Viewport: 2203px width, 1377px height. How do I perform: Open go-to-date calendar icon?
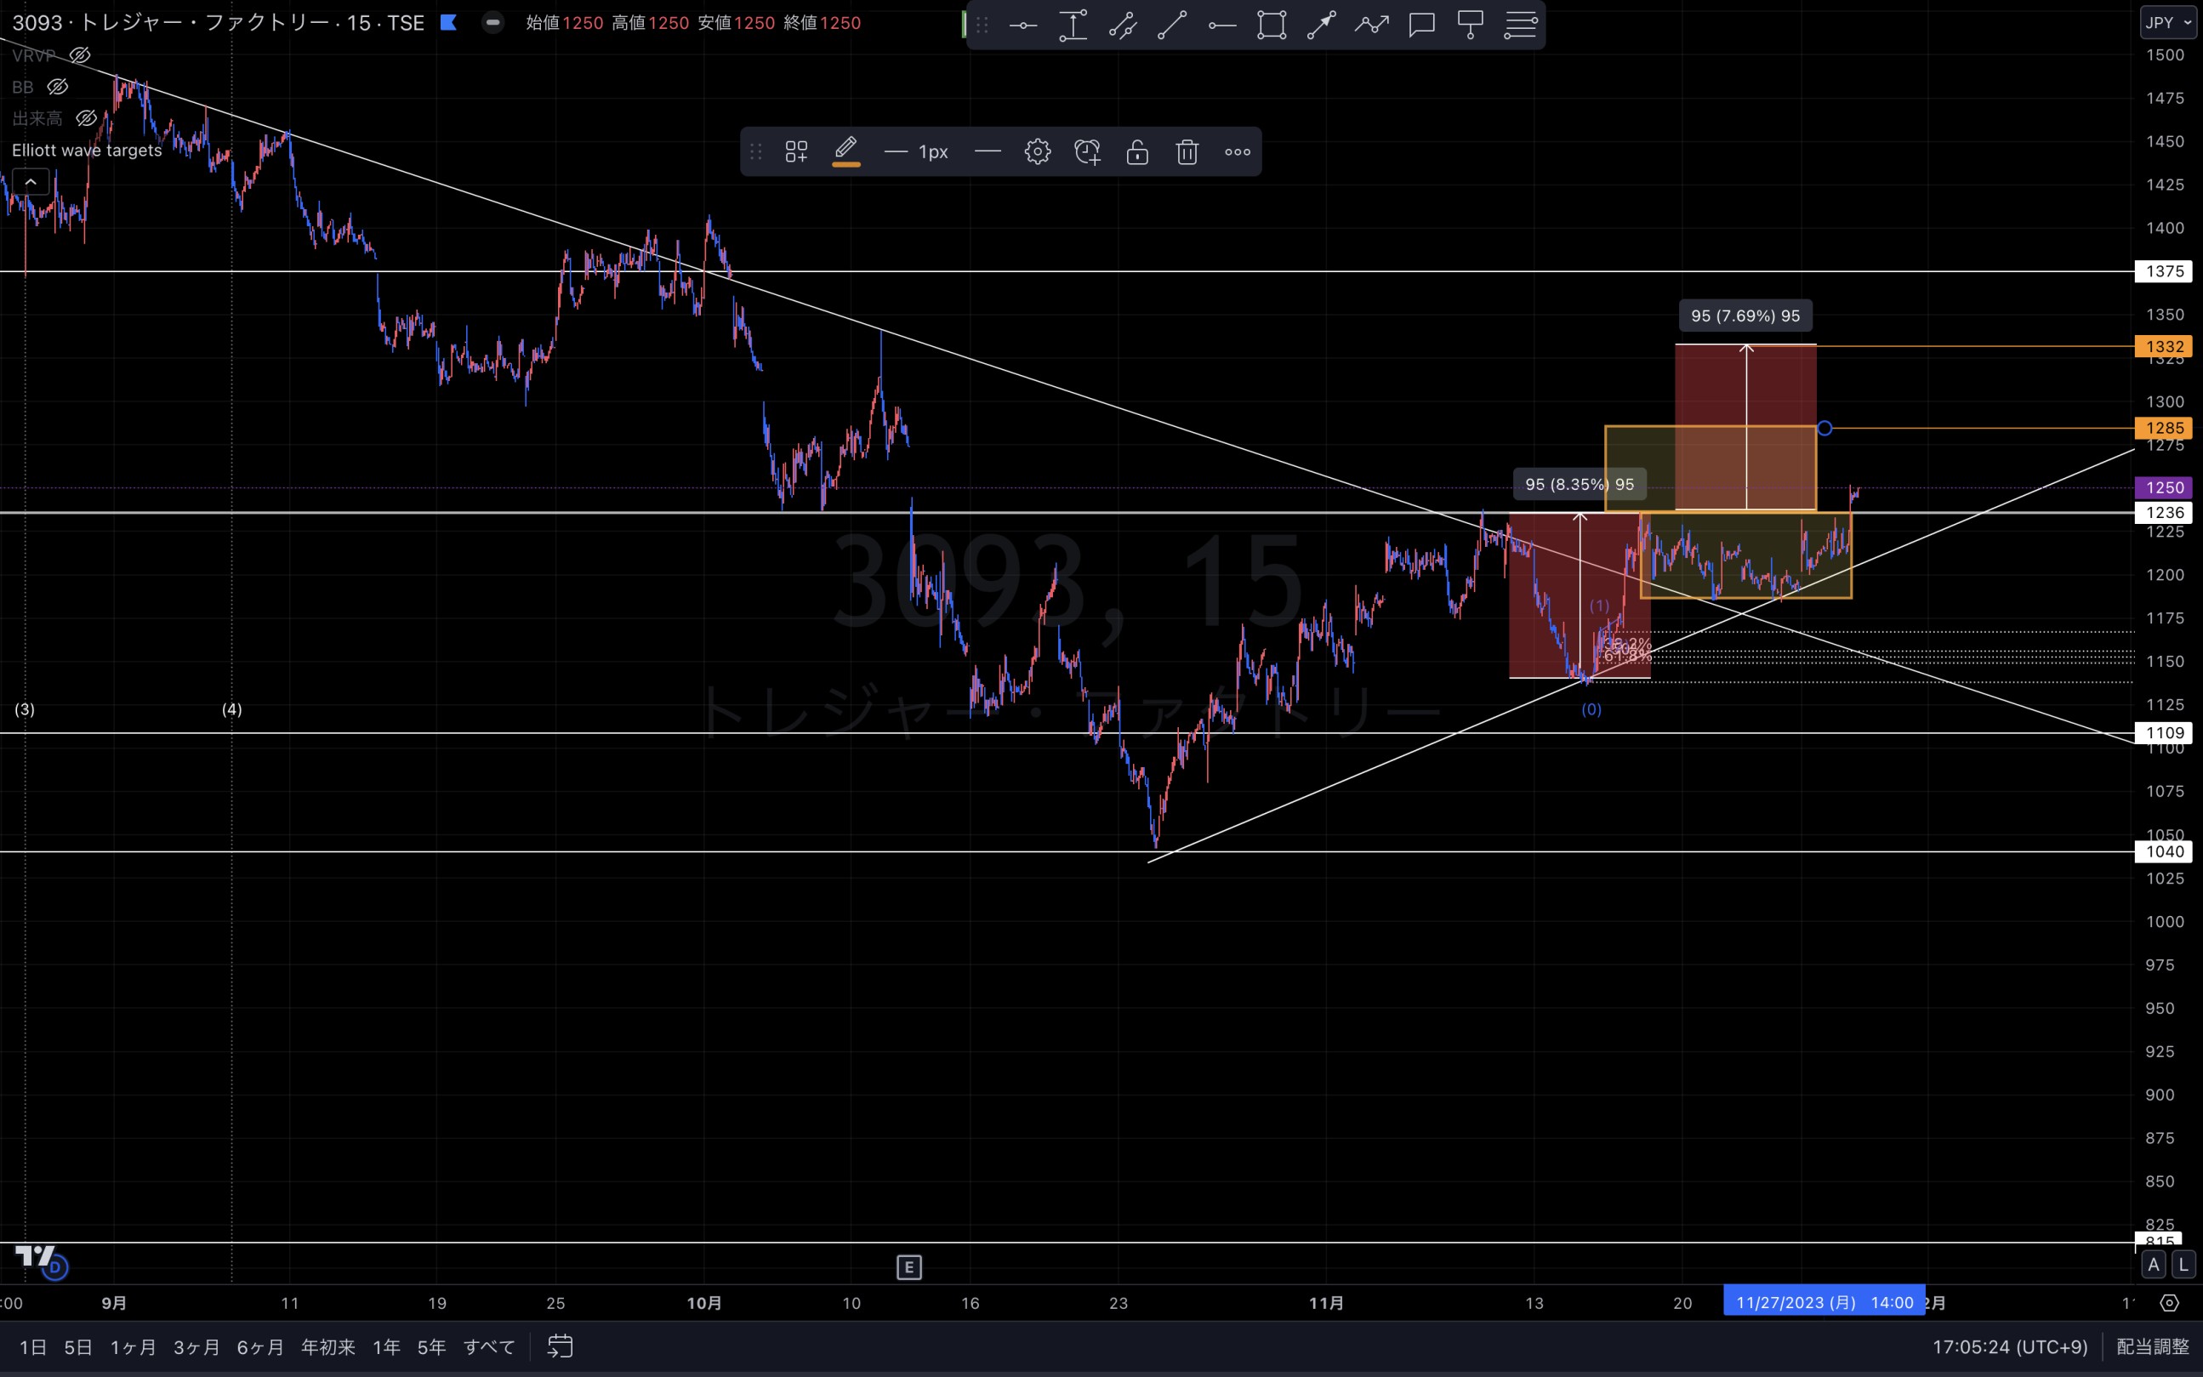tap(560, 1346)
